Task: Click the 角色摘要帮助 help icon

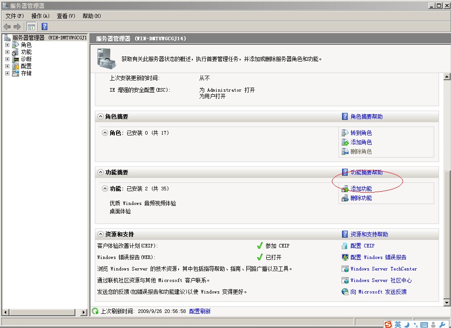Action: (x=345, y=116)
